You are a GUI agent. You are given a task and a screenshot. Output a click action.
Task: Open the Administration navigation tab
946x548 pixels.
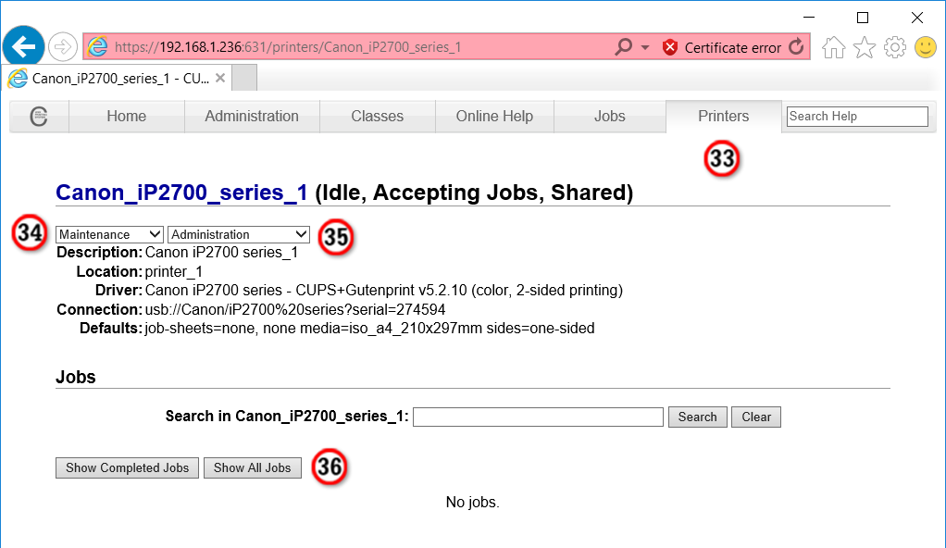click(252, 116)
